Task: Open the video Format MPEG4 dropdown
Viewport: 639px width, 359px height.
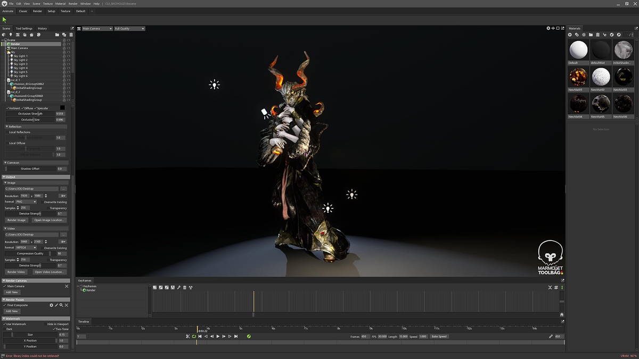Action: click(27, 247)
